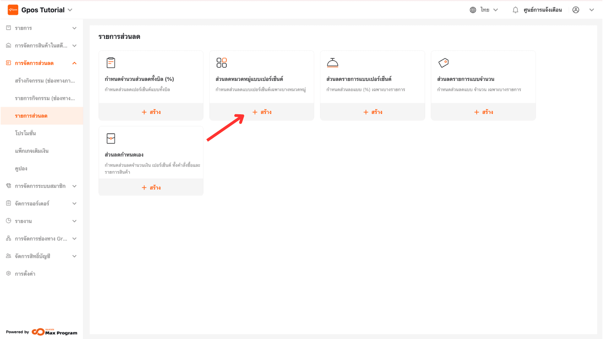Click the notification bell icon
Viewport: 603px width, 339px height.
point(515,10)
